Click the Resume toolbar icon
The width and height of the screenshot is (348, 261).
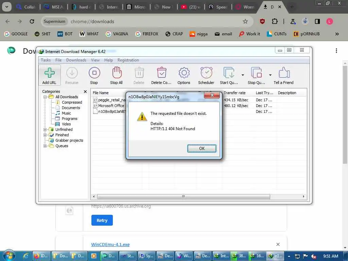[x=72, y=75]
